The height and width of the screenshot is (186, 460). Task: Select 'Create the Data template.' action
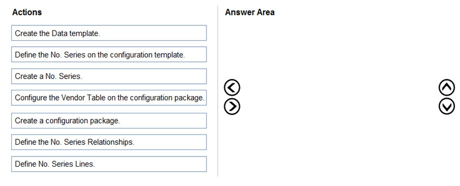(109, 33)
